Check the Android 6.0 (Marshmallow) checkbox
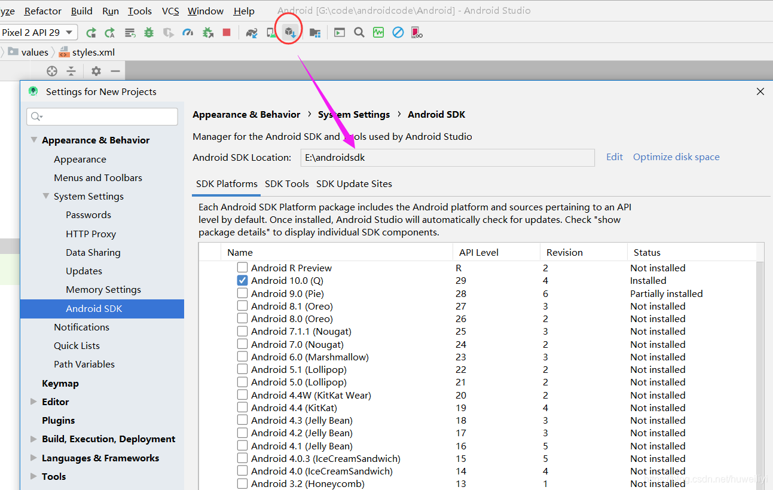 (242, 357)
